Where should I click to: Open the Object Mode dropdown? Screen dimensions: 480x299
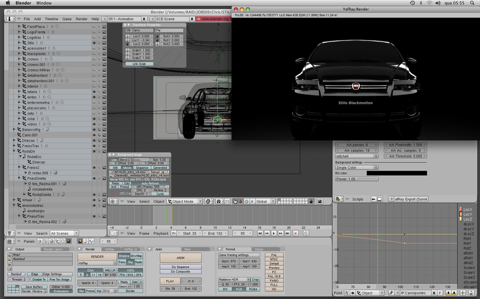[185, 201]
